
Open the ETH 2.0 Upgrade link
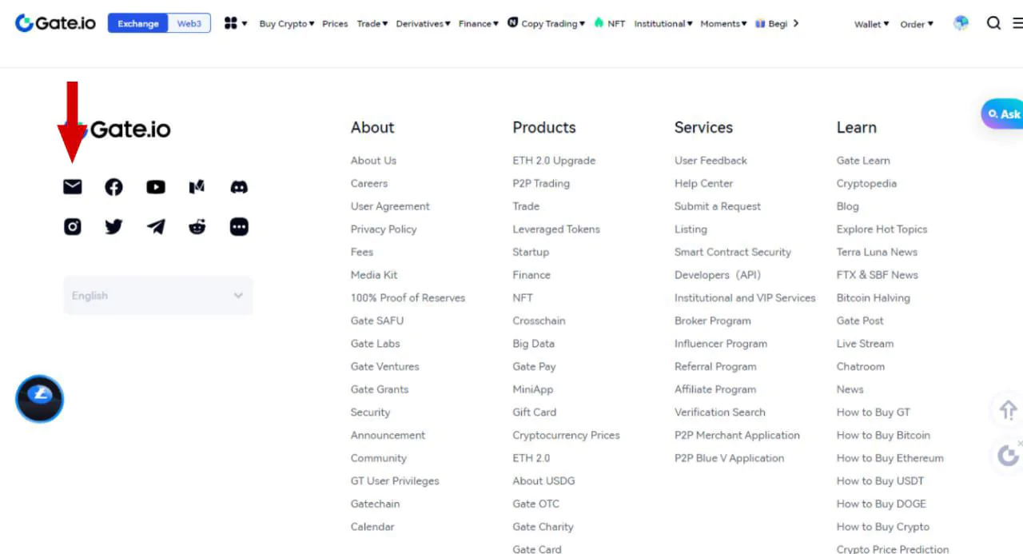click(x=554, y=160)
